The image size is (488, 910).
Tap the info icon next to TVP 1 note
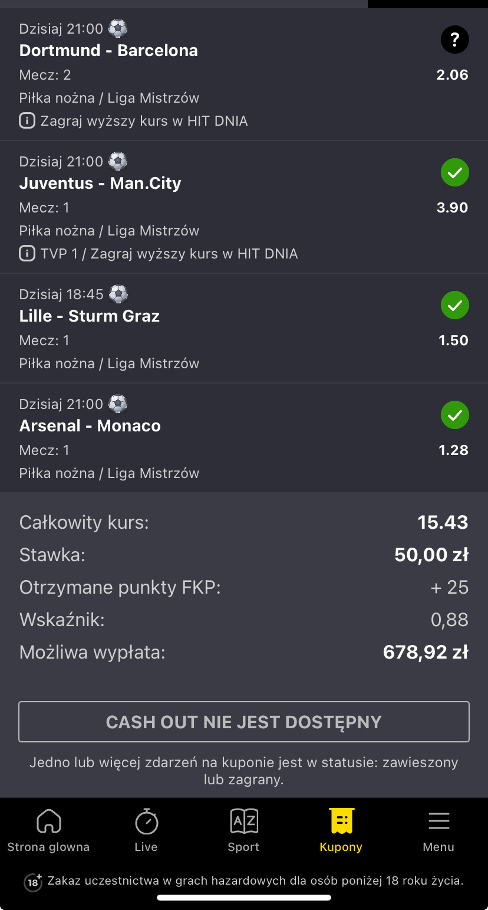pos(27,254)
